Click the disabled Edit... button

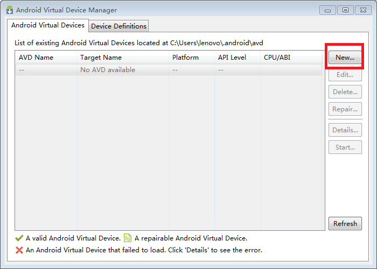[345, 75]
